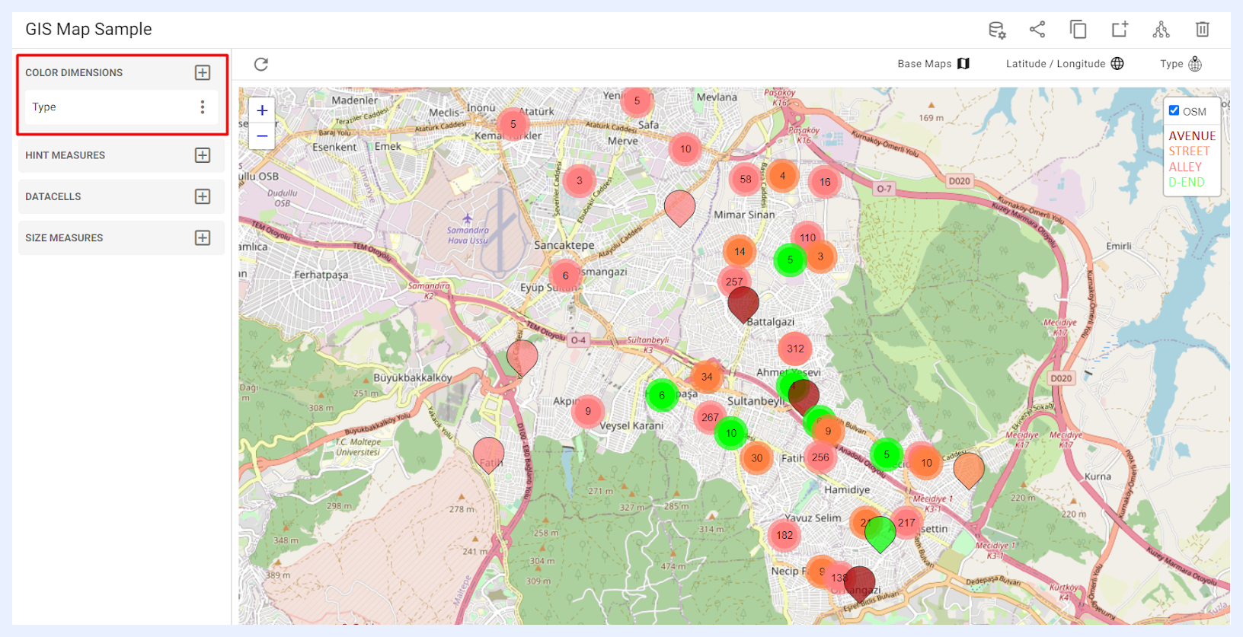The width and height of the screenshot is (1243, 637).
Task: Open the Latitude / Longitude option
Action: tap(1065, 64)
